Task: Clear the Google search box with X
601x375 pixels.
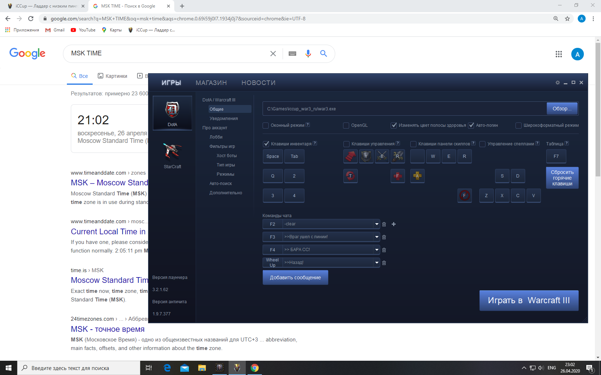Action: tap(273, 54)
